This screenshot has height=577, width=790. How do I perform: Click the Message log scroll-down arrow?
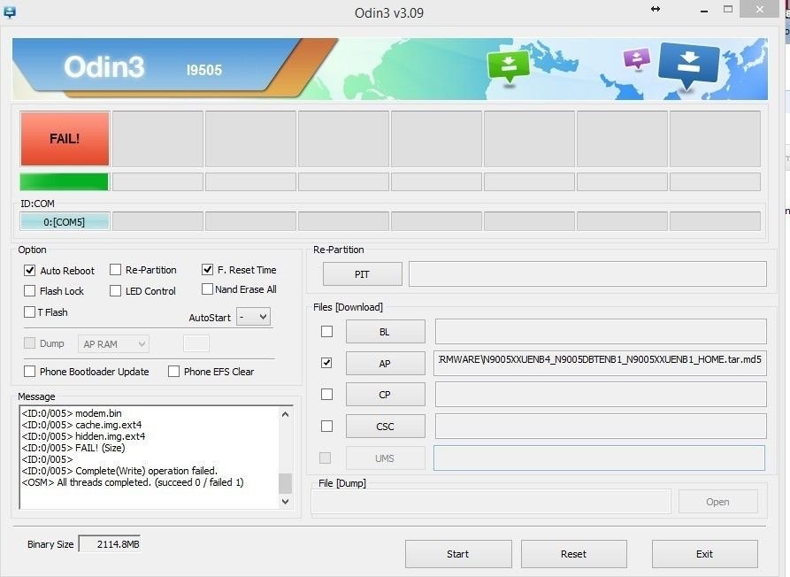[x=286, y=502]
